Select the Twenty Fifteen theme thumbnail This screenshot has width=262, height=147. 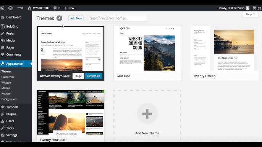click(224, 48)
